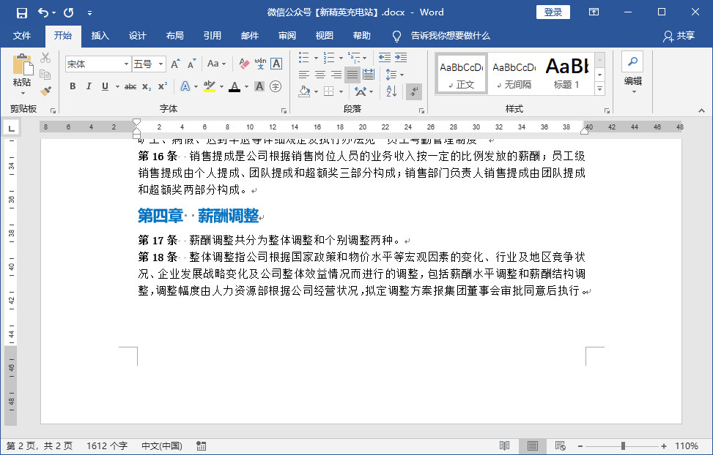Open the 审阅 ribbon tab

[x=287, y=35]
